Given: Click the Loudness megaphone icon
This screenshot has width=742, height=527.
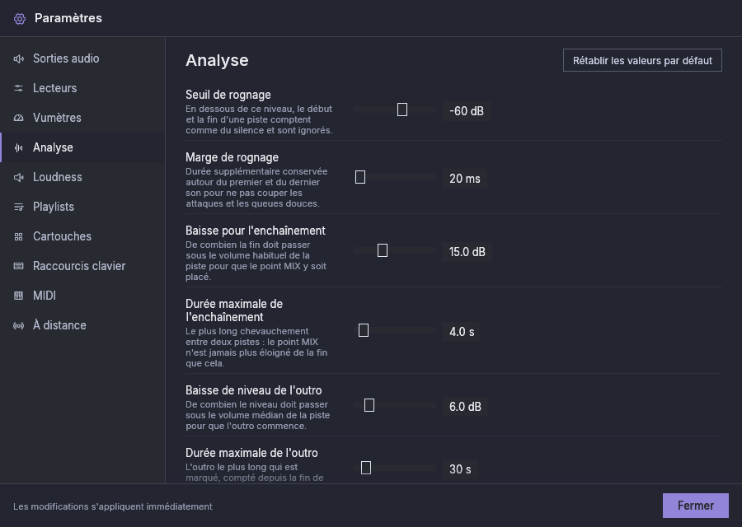Looking at the screenshot, I should click(18, 177).
